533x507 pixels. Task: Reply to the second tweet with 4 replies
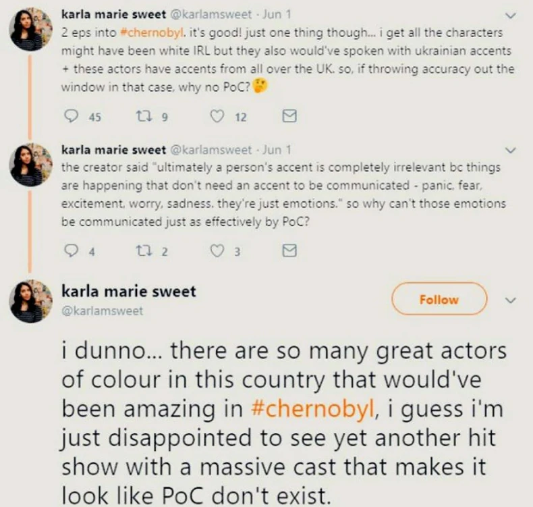click(x=71, y=251)
